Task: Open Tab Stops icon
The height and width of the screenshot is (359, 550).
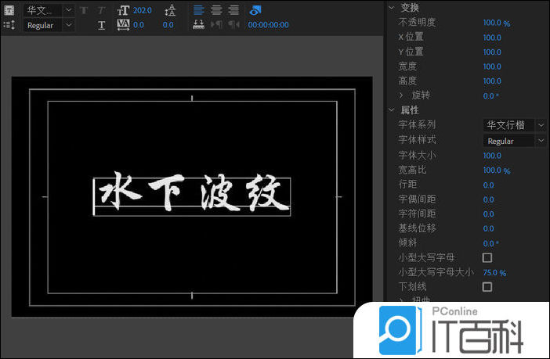Action: pos(199,25)
